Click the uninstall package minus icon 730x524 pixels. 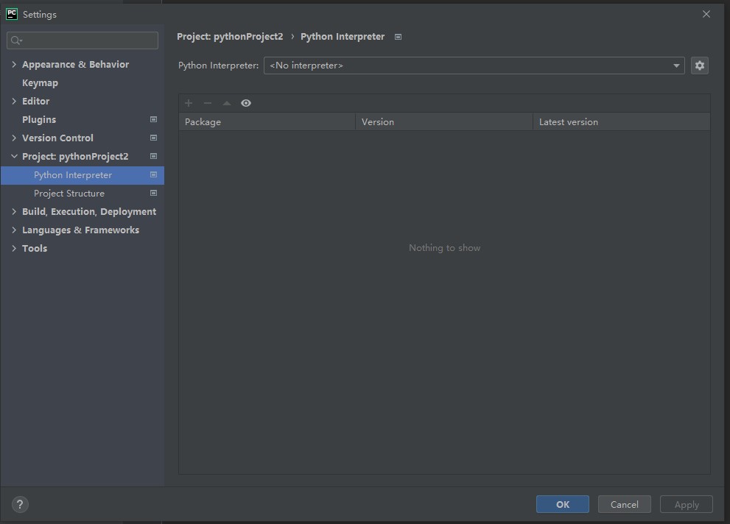tap(208, 103)
